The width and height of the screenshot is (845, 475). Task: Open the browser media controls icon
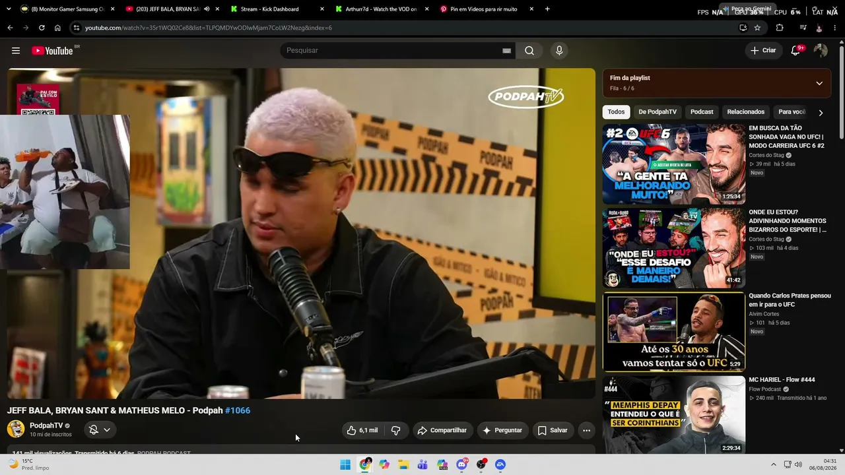803,28
